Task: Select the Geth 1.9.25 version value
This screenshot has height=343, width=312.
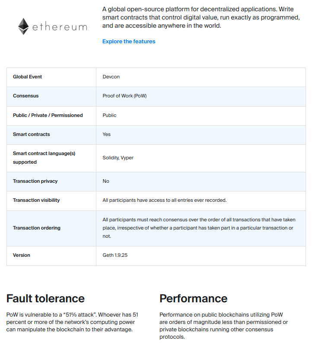Action: (115, 255)
